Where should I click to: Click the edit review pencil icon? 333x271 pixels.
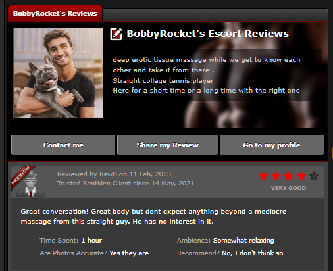(116, 34)
